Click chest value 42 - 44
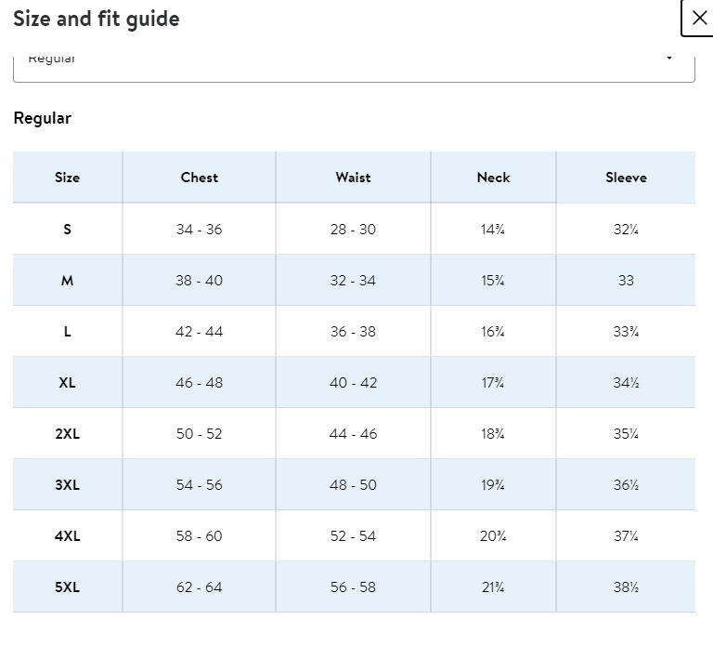This screenshot has width=713, height=646. point(200,332)
